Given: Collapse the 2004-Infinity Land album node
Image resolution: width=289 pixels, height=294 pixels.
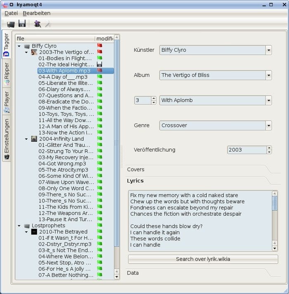Looking at the screenshot, I should 26,139.
